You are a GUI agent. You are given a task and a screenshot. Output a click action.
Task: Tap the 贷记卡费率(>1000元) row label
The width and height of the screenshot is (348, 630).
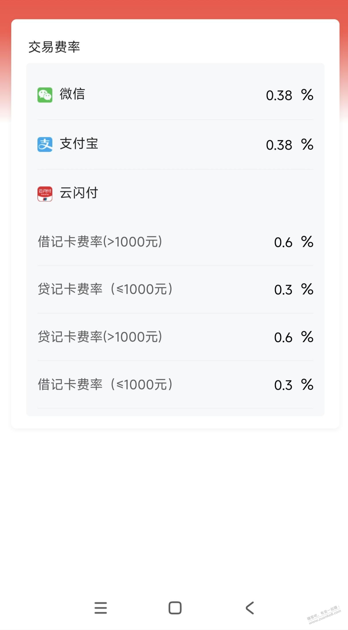100,337
